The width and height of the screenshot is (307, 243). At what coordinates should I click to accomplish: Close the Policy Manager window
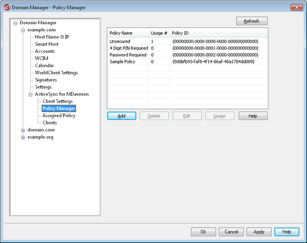click(296, 7)
